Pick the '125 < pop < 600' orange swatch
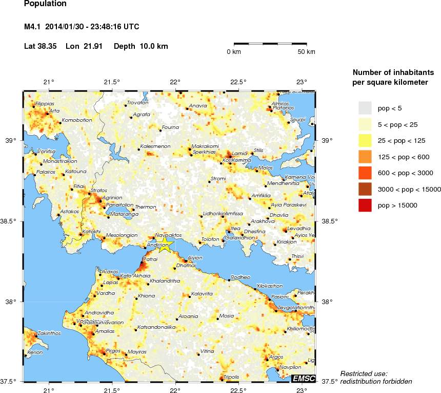Viewport: 441px width, 393px height. [365, 157]
